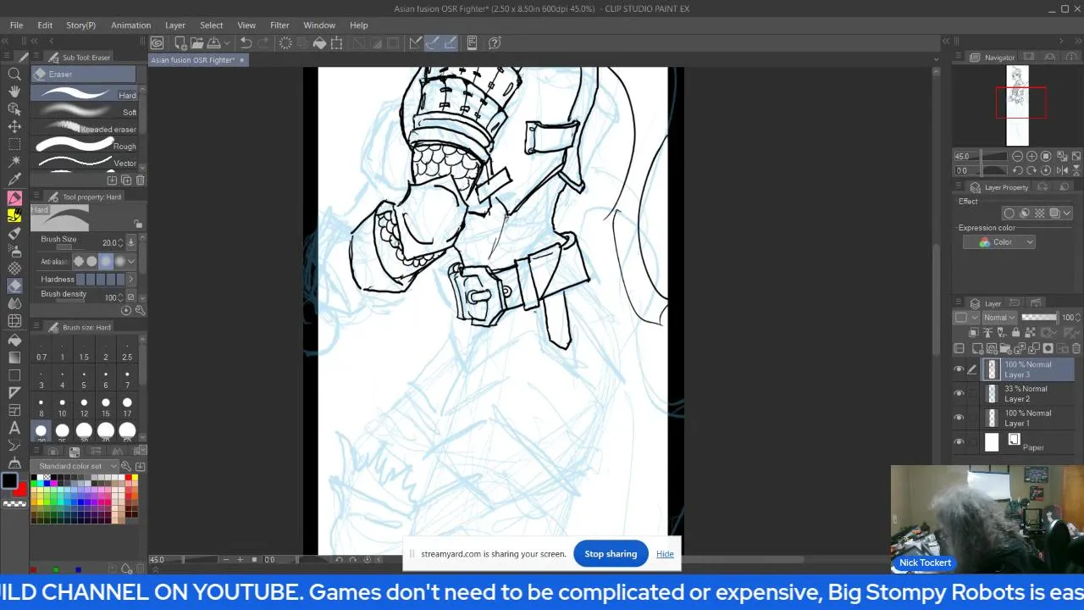Select strongest anti-aliasing option

(x=119, y=262)
